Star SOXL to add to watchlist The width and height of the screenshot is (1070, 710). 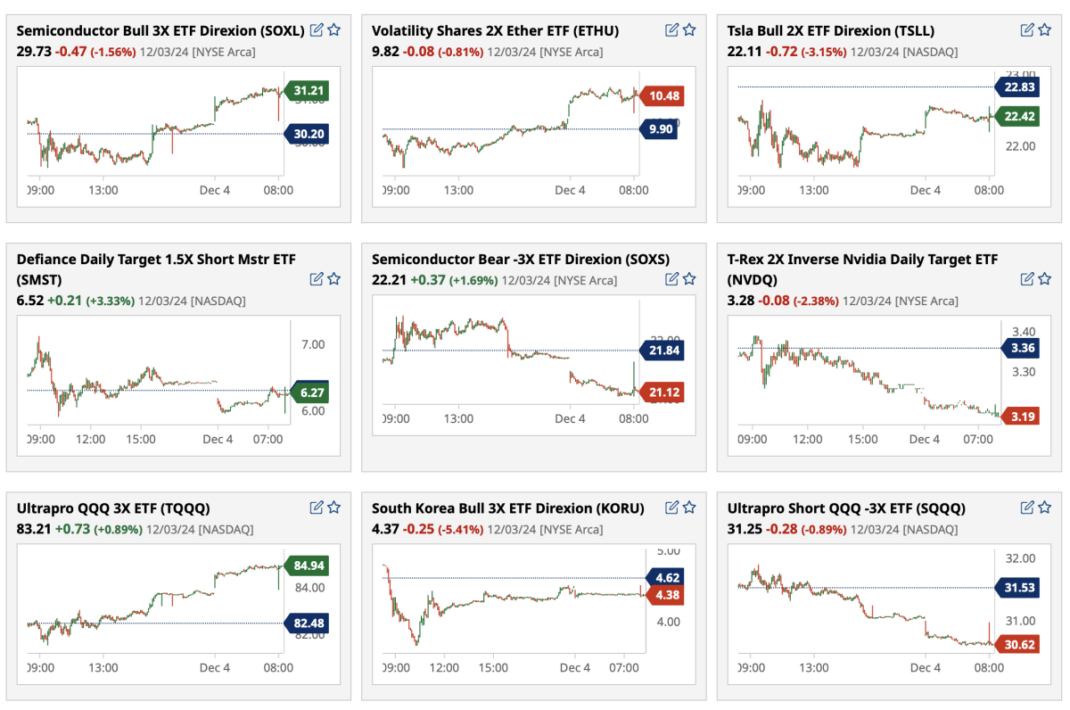(x=334, y=30)
